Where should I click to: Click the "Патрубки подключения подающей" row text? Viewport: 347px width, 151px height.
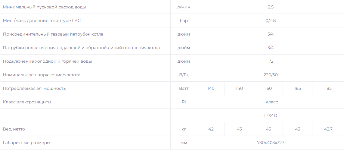tap(81, 48)
